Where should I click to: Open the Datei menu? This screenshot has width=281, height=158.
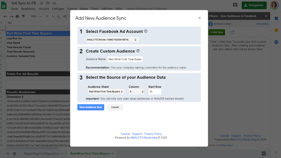pyautogui.click(x=15, y=9)
